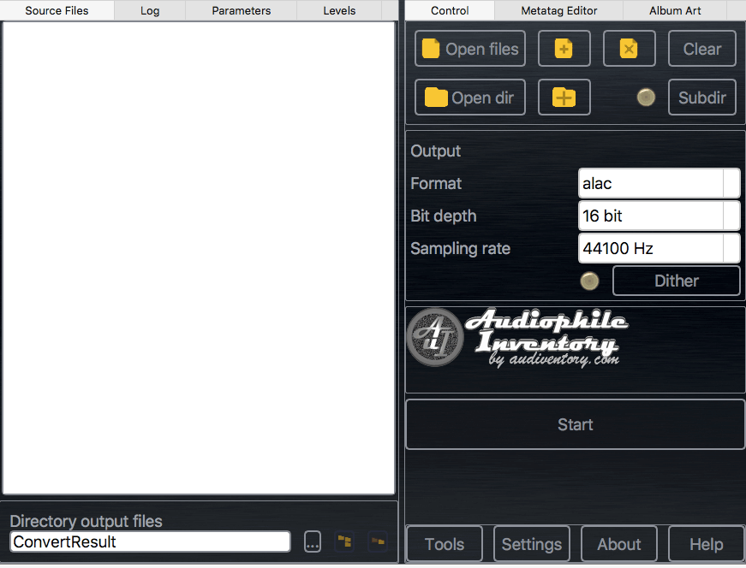Viewport: 746px width, 568px height.
Task: Click the About button
Action: tap(619, 544)
